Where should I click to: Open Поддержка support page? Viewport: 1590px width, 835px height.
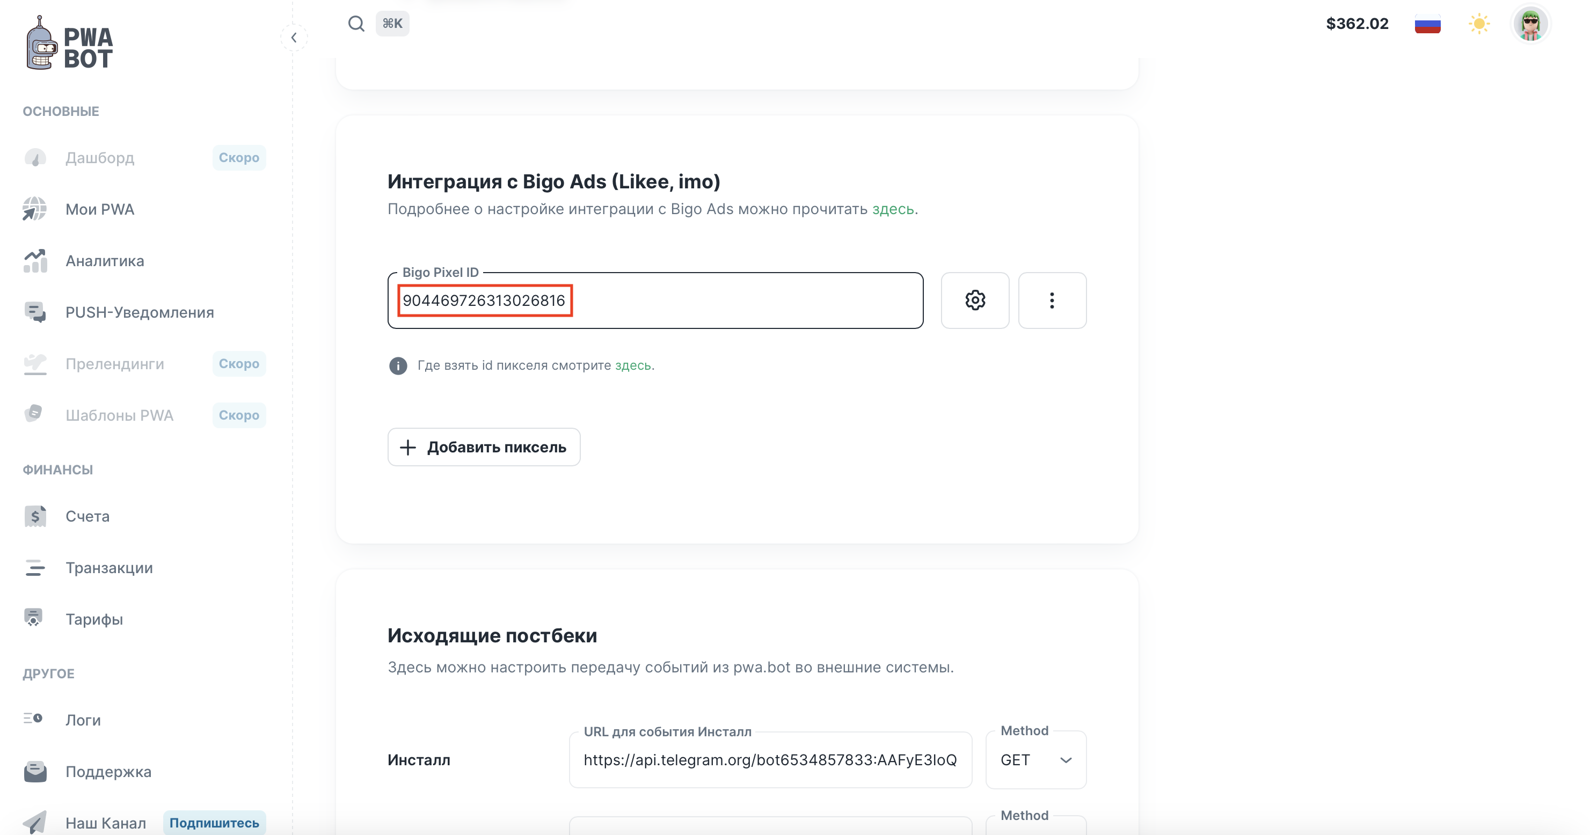pos(108,772)
